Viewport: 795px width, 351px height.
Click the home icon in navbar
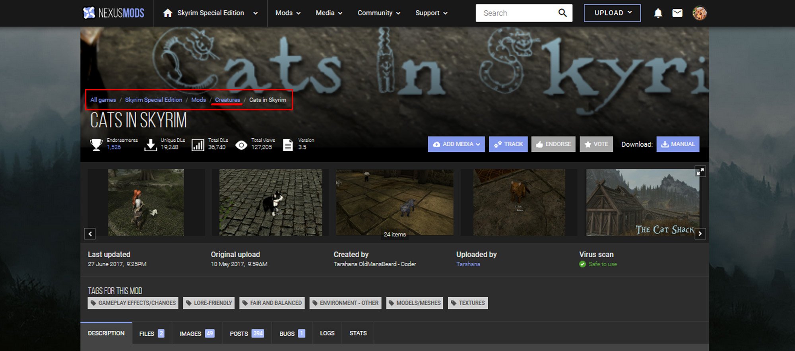click(168, 13)
